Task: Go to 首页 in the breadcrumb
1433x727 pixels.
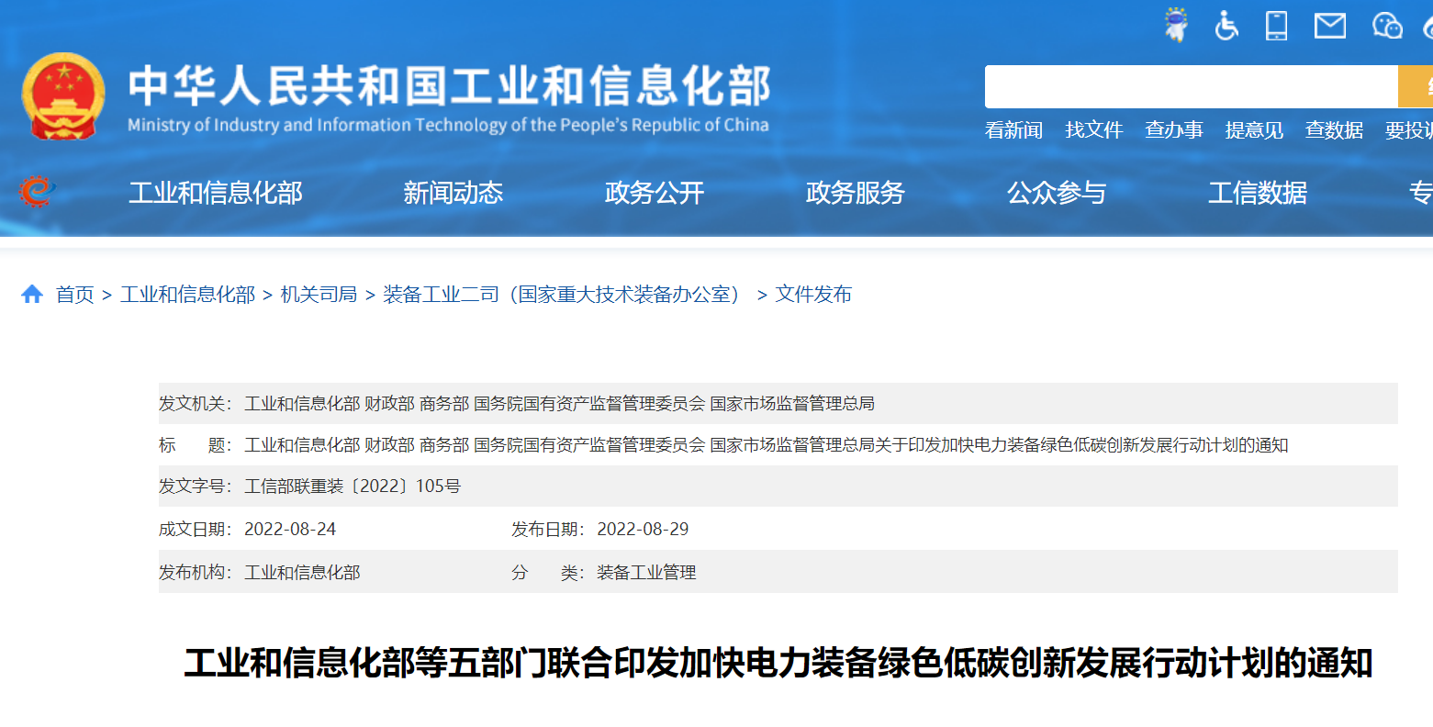Action: [75, 295]
